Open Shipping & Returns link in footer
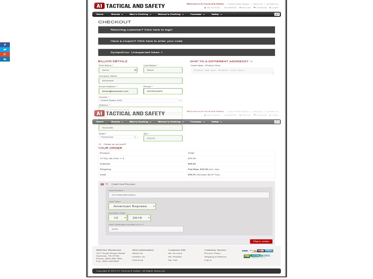 (215, 257)
